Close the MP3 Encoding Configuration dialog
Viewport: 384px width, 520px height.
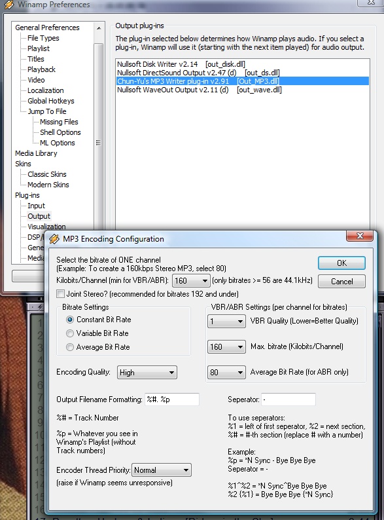tap(360, 236)
